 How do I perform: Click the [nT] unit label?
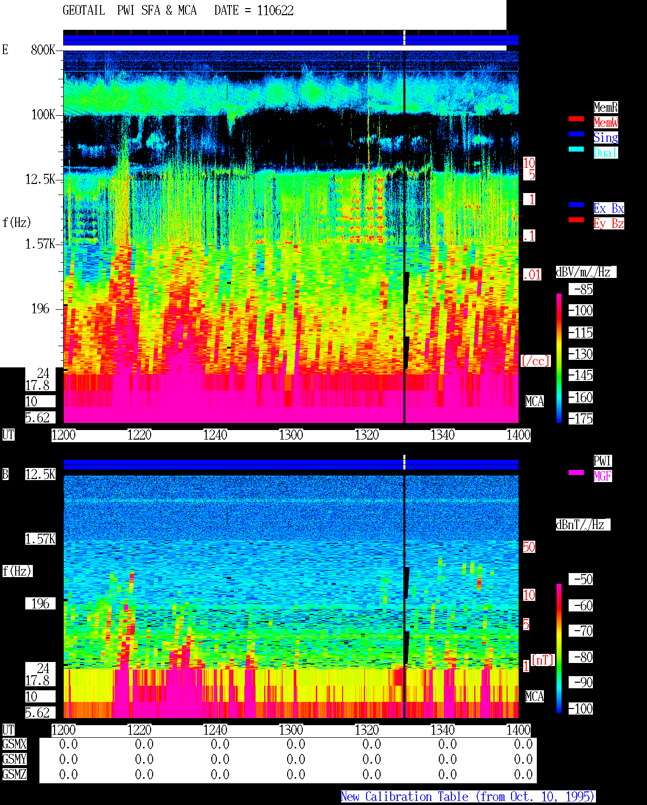coord(543,660)
